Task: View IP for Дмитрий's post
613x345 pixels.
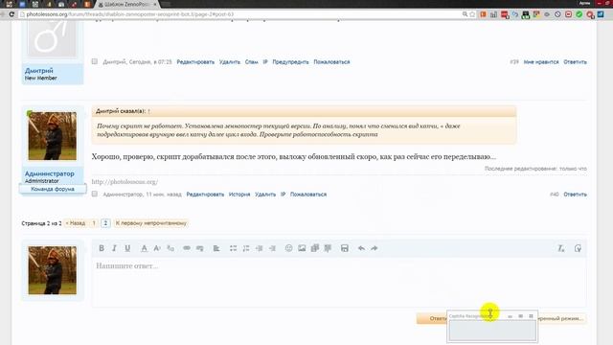Action: pos(265,61)
